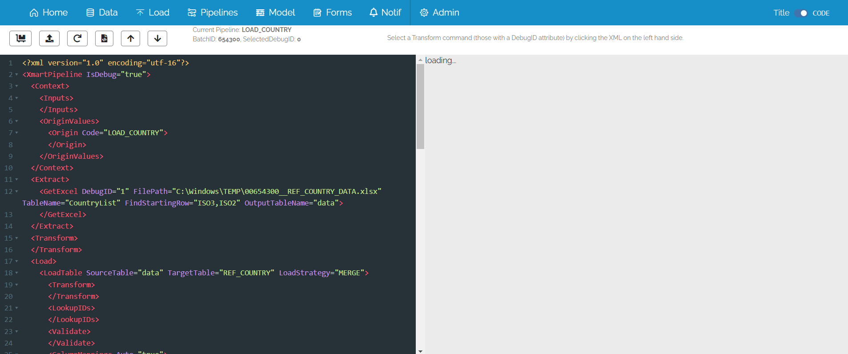
Task: Click the dolly cart toolbar button
Action: (20, 38)
